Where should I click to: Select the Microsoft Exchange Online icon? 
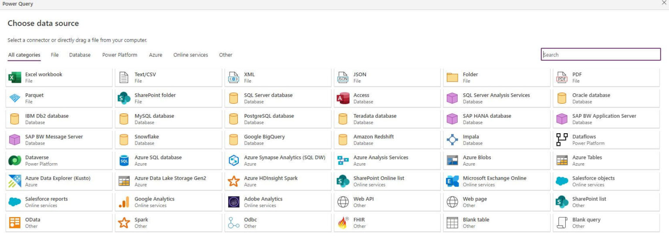[x=453, y=181]
